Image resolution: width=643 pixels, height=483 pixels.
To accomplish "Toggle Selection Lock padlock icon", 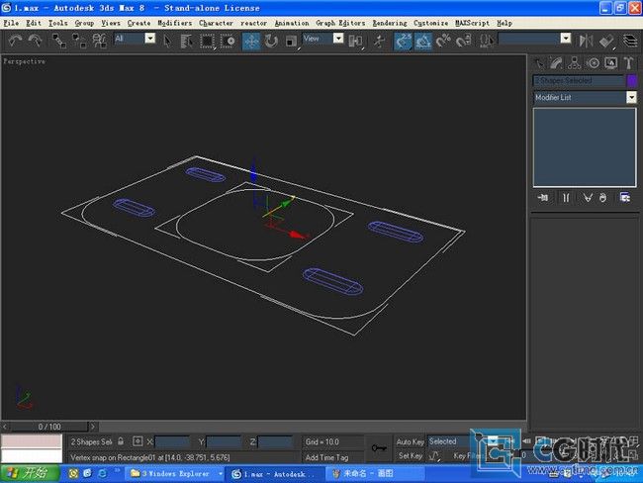I will (x=121, y=441).
